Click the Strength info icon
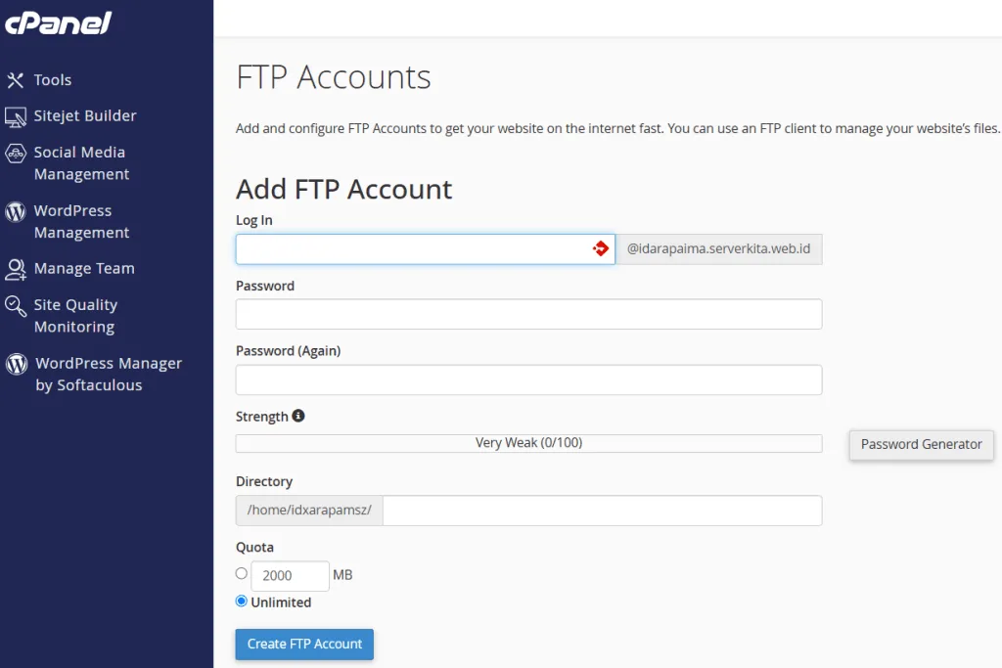 pos(298,416)
